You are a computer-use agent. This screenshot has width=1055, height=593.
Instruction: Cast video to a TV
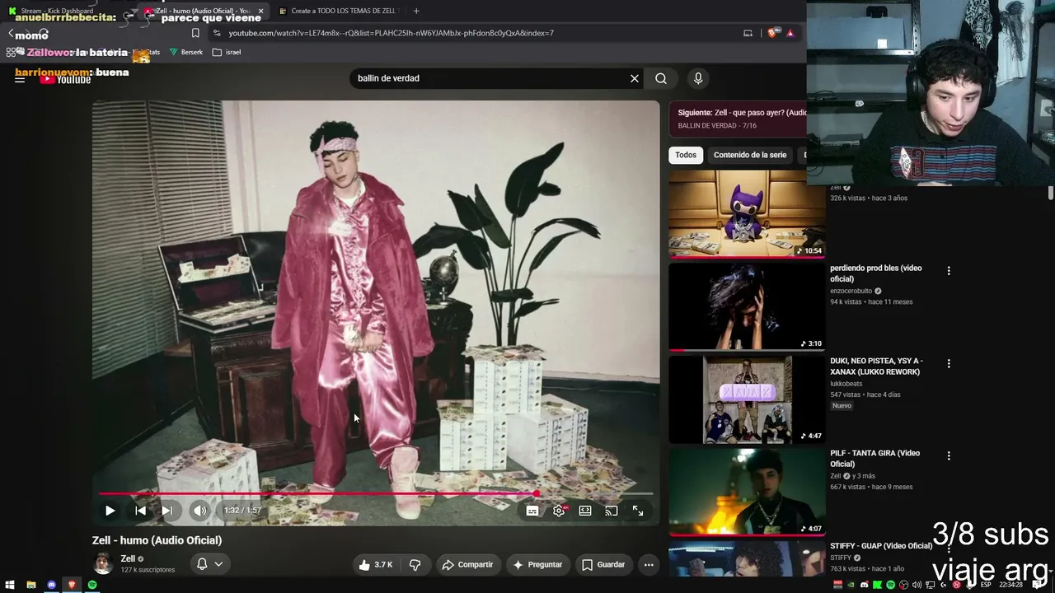(x=612, y=511)
